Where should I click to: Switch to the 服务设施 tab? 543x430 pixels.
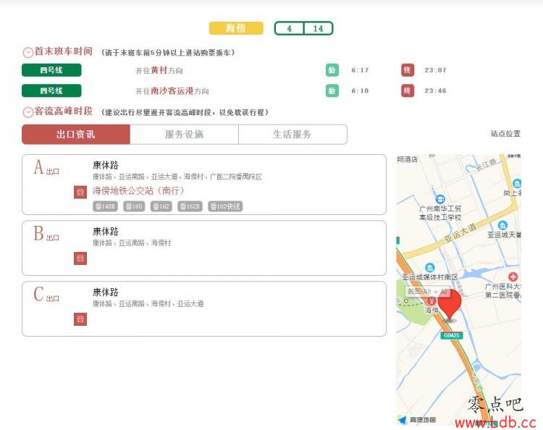point(184,135)
